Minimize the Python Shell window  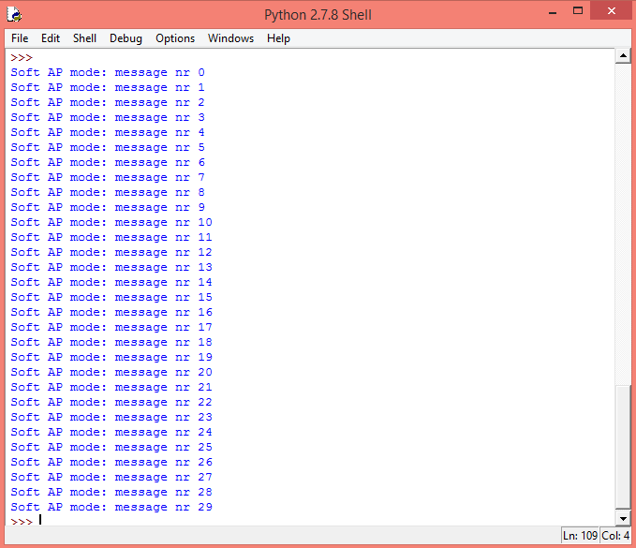(552, 12)
